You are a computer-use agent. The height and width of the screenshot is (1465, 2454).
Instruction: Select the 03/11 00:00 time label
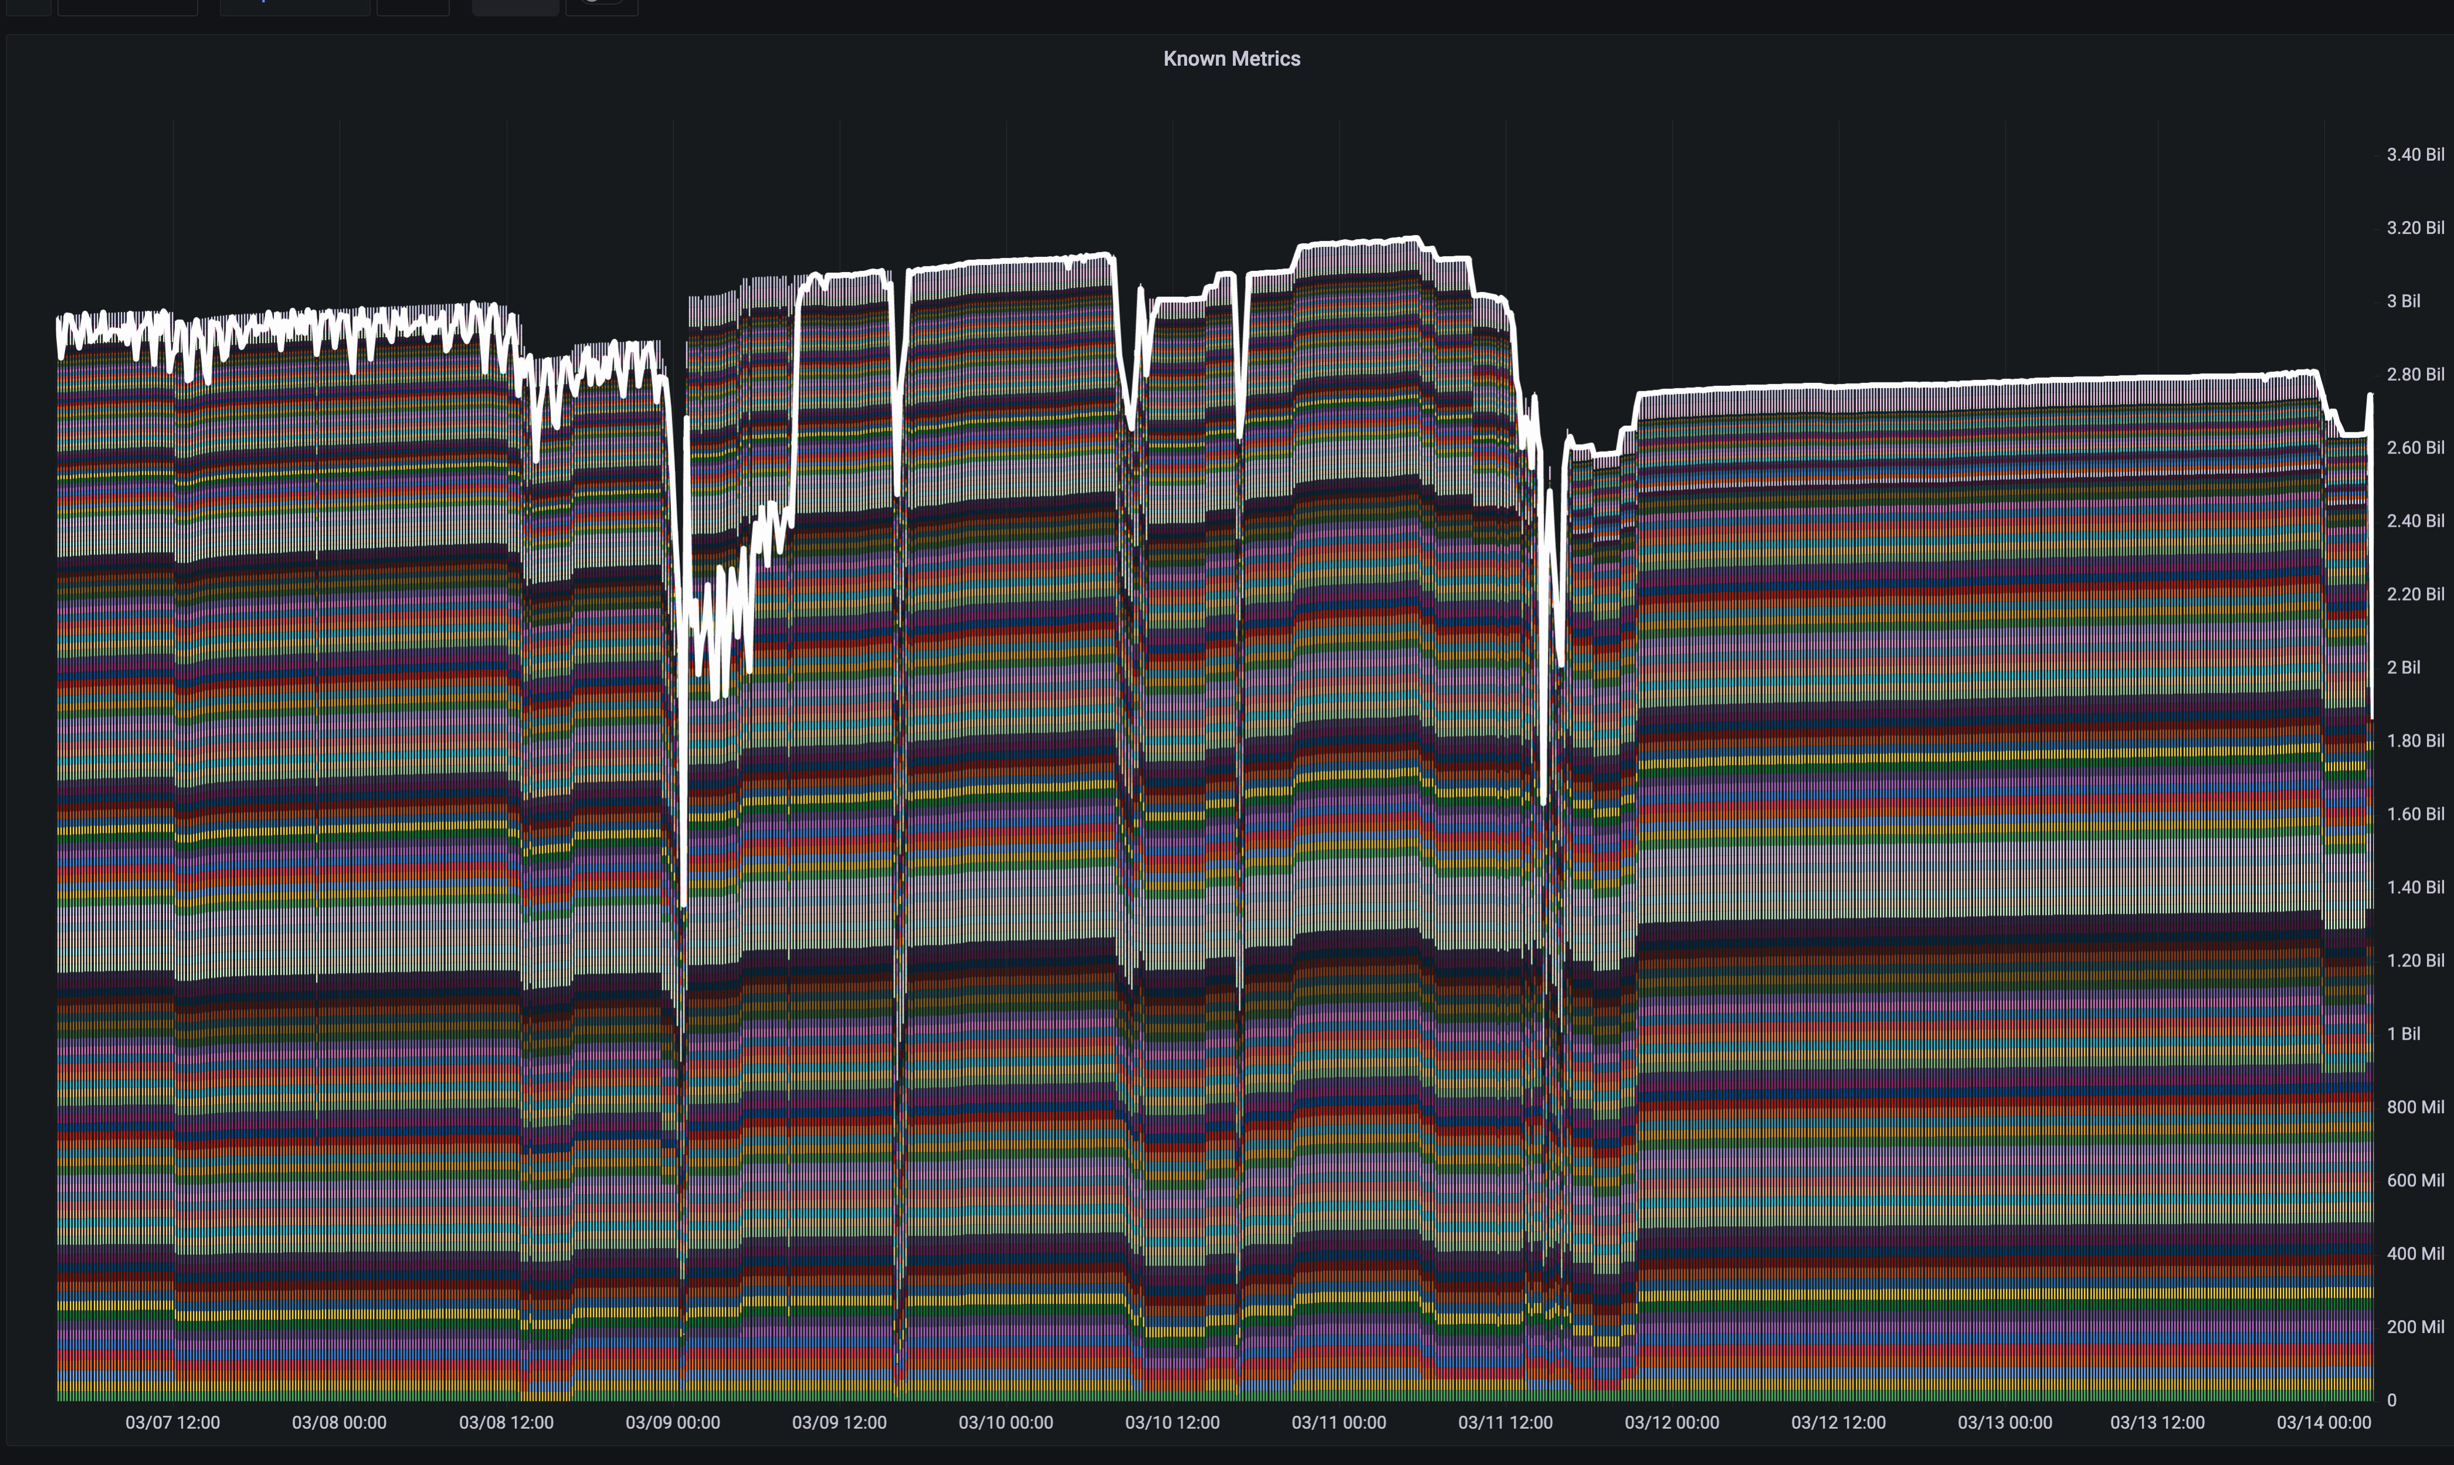click(1338, 1423)
